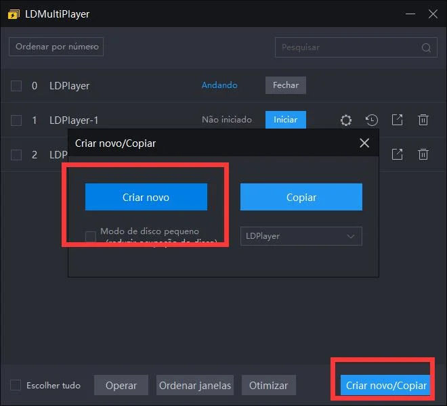Click Ordenar janelas button
The height and width of the screenshot is (406, 447).
(195, 385)
